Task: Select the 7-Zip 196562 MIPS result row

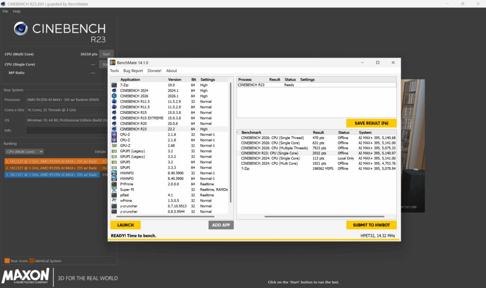Action: point(317,168)
